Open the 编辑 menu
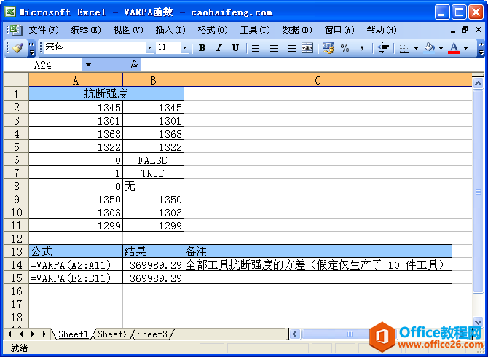The width and height of the screenshot is (488, 357). coord(86,30)
